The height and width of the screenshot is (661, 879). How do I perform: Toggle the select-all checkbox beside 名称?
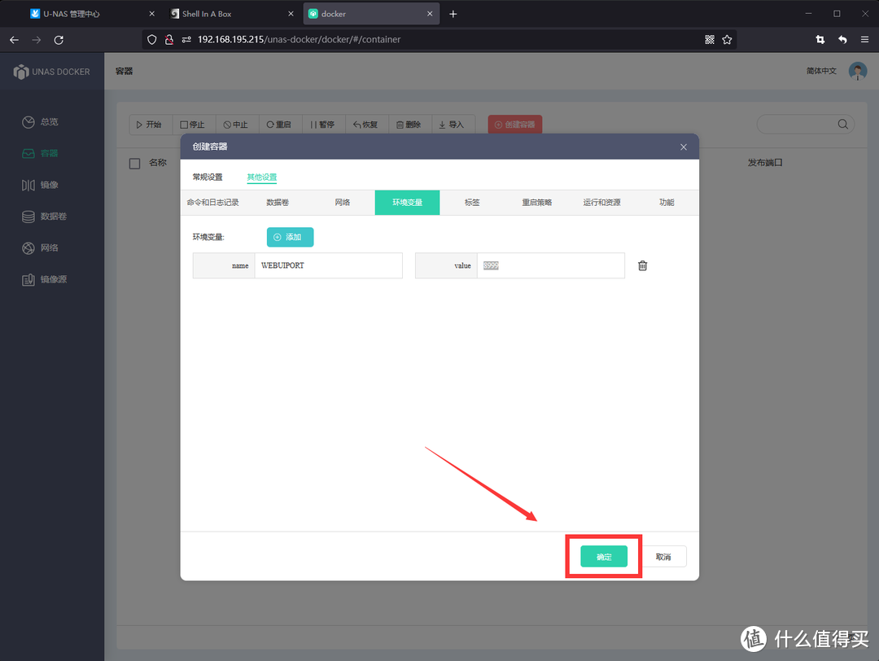pos(134,163)
